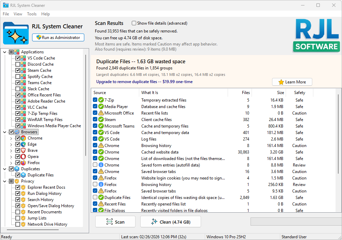Open the View menu

tap(18, 14)
